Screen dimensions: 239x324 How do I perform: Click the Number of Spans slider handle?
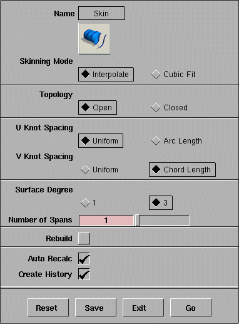point(137,220)
